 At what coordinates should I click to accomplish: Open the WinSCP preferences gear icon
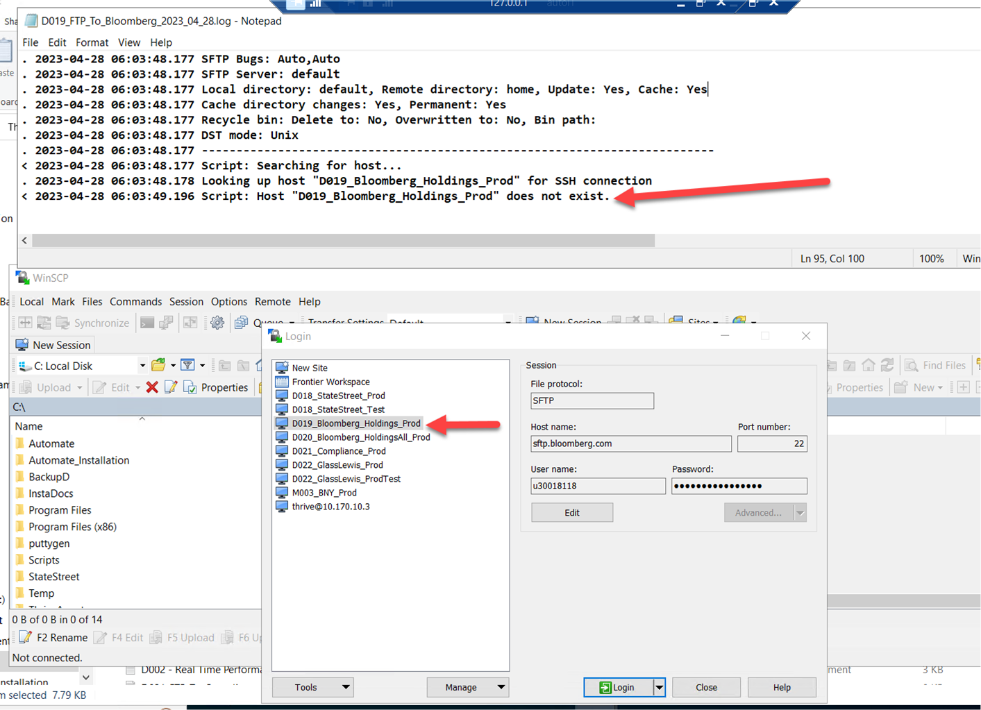[217, 323]
